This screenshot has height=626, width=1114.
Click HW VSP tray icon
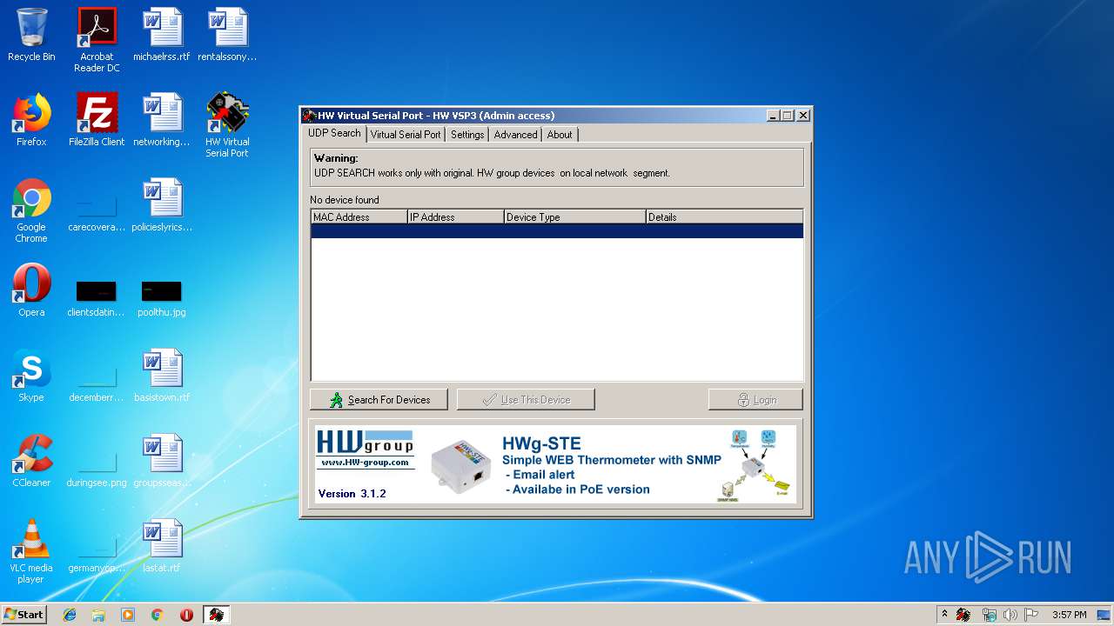tap(963, 615)
